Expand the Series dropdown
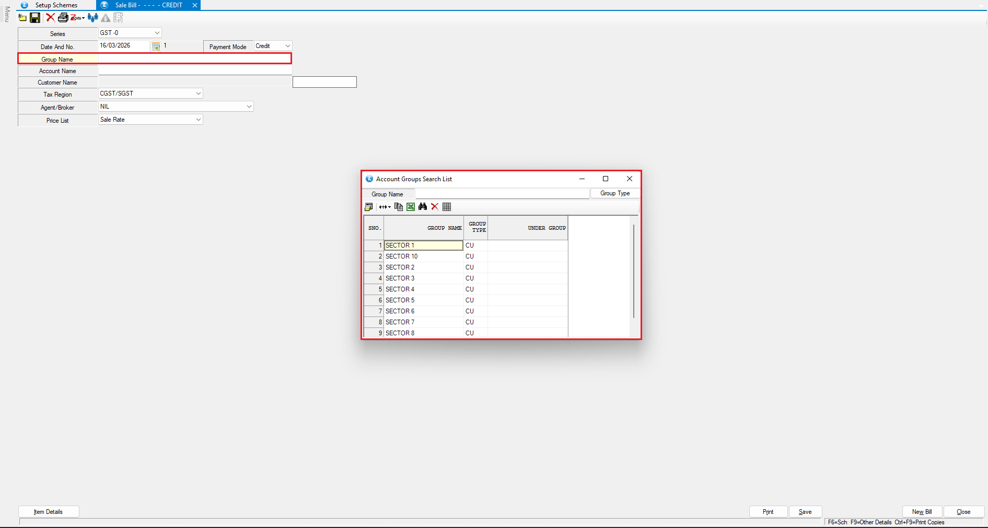This screenshot has height=528, width=988. click(x=157, y=33)
